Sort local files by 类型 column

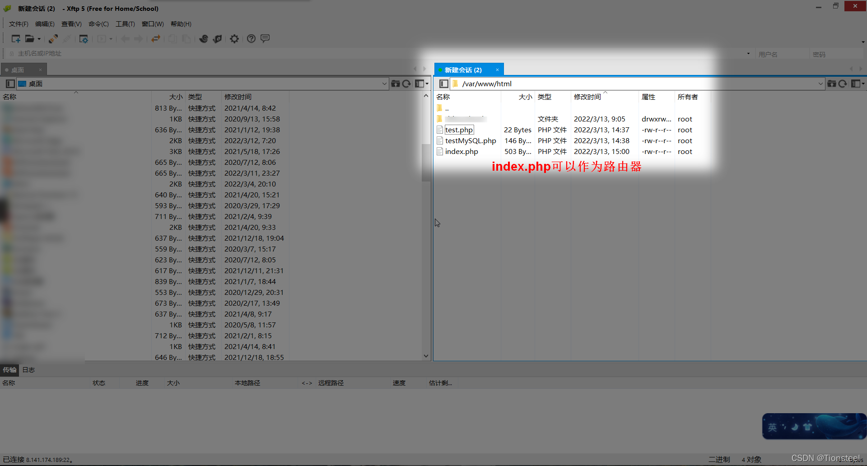pyautogui.click(x=195, y=97)
